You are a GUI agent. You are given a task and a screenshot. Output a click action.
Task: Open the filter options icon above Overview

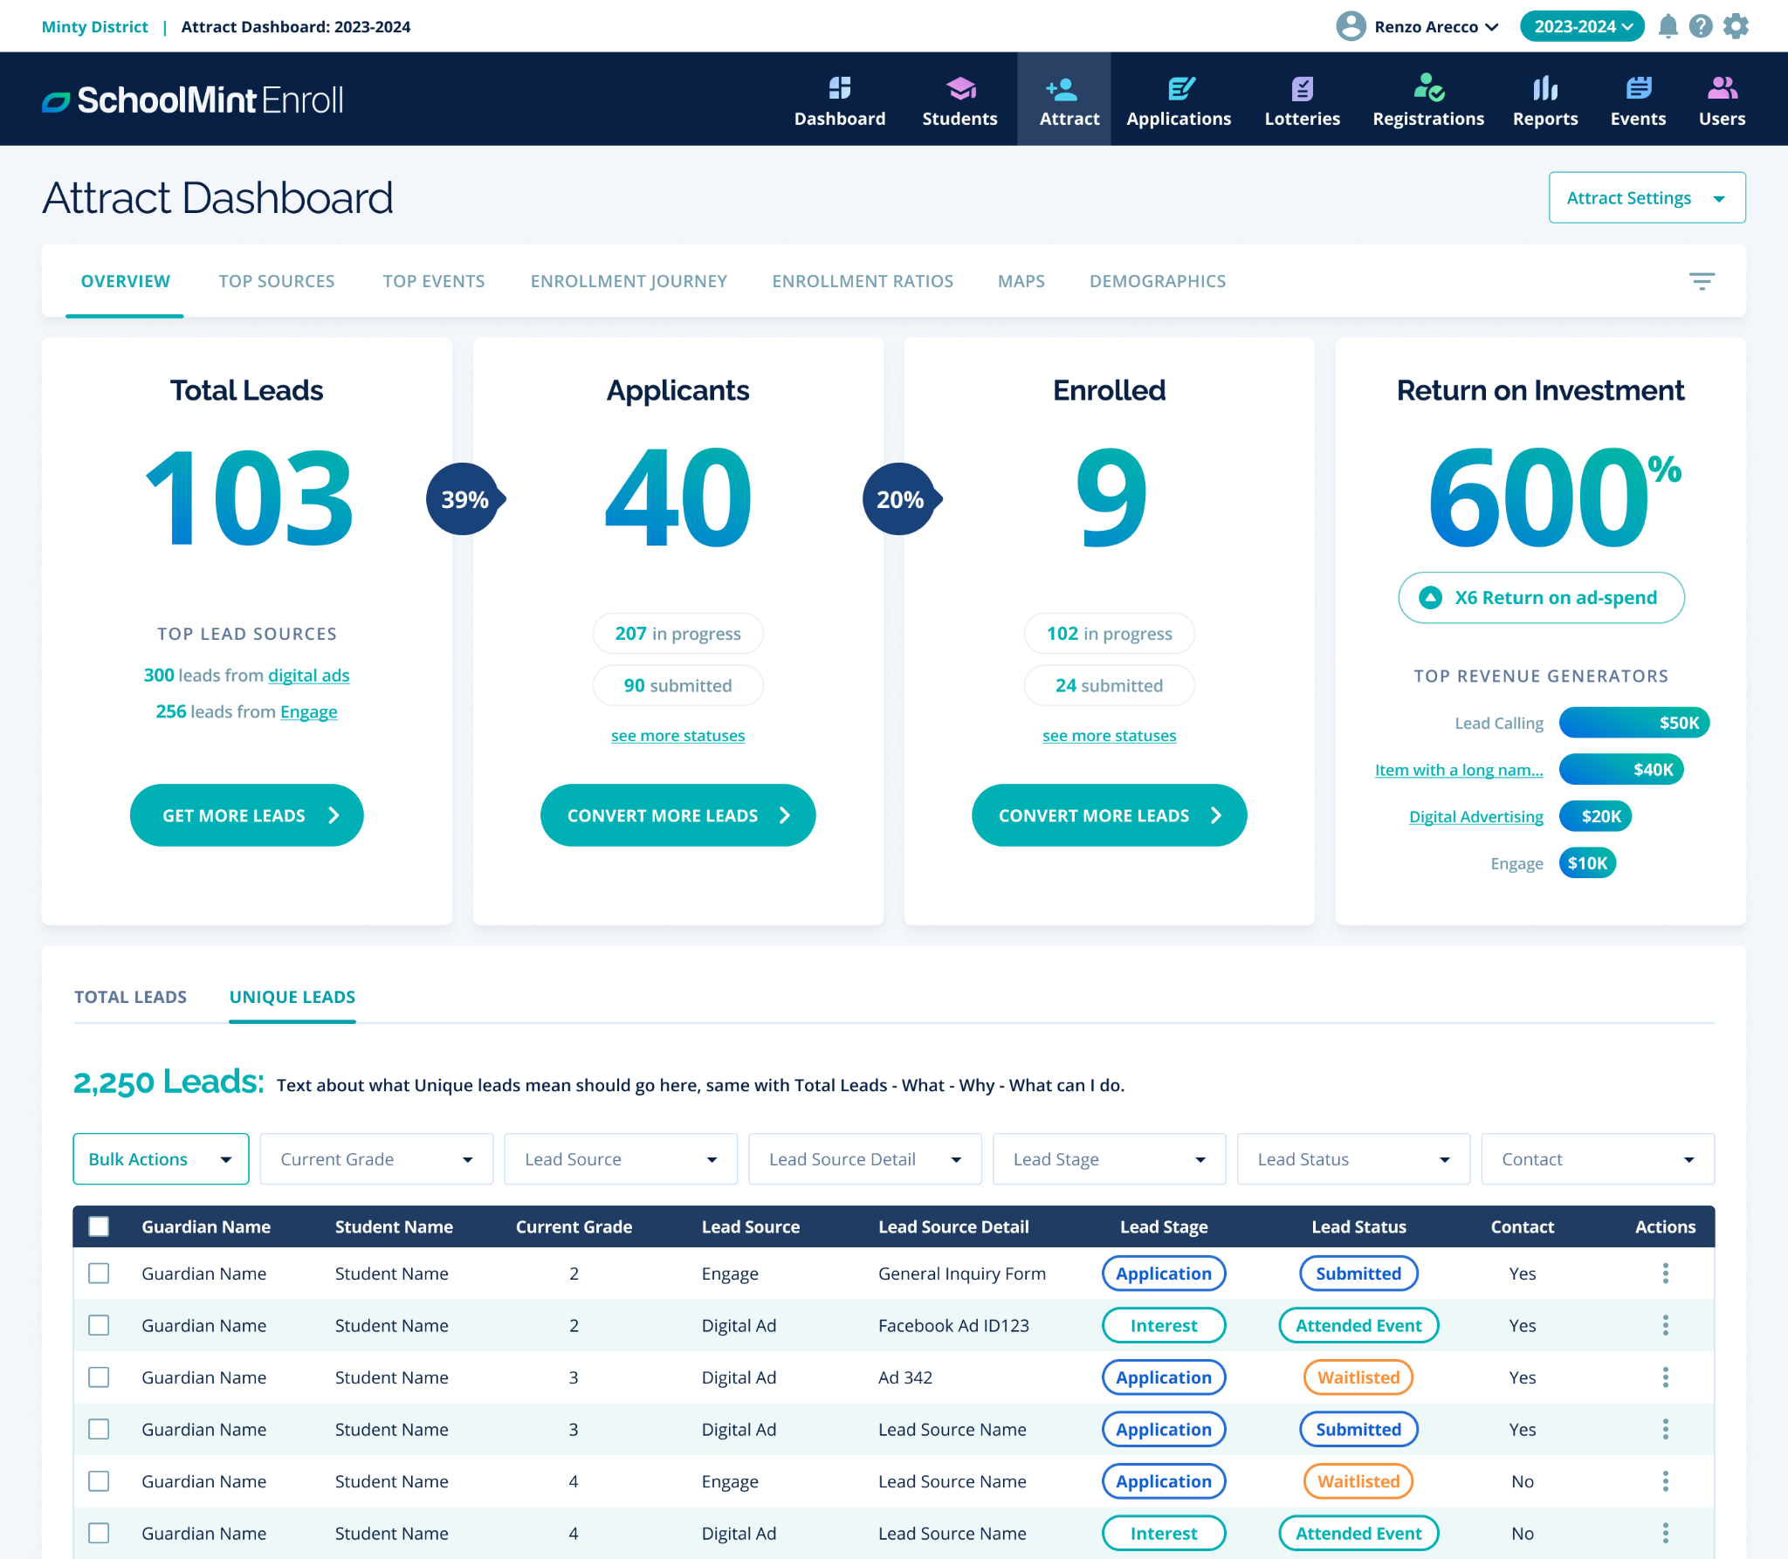[1702, 280]
